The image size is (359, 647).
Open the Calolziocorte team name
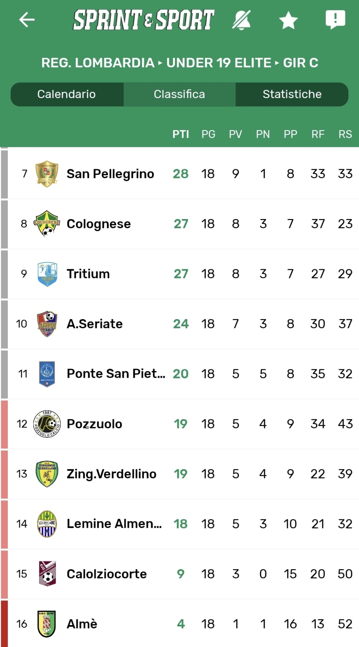point(107,574)
